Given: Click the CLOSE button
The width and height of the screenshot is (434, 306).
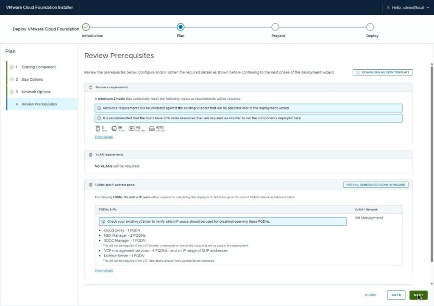Looking at the screenshot, I should (x=370, y=295).
